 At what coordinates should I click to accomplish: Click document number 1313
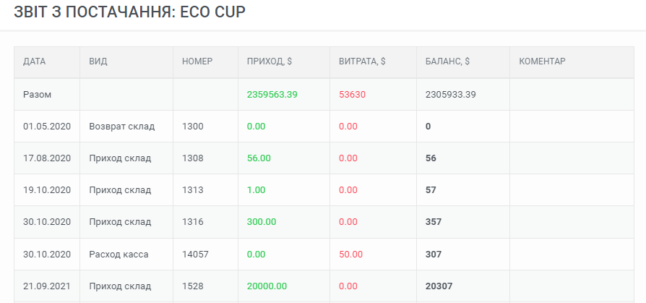(x=193, y=190)
